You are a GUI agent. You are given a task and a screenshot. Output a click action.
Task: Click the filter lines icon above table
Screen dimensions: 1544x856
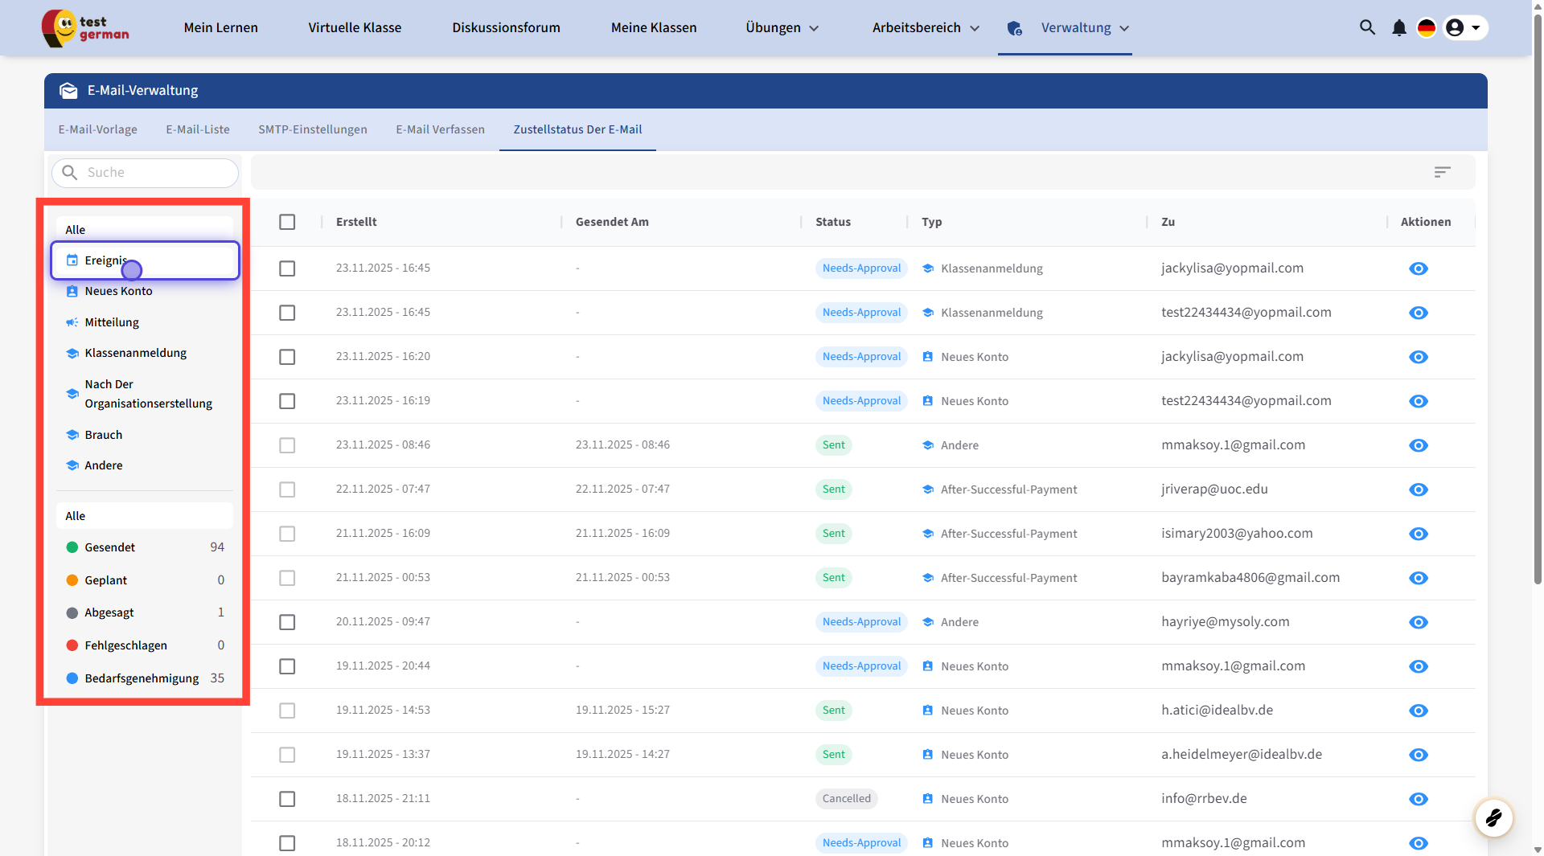click(x=1442, y=172)
